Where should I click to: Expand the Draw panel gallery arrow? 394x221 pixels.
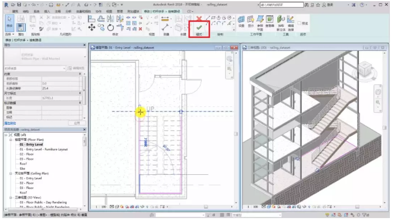pos(234,30)
